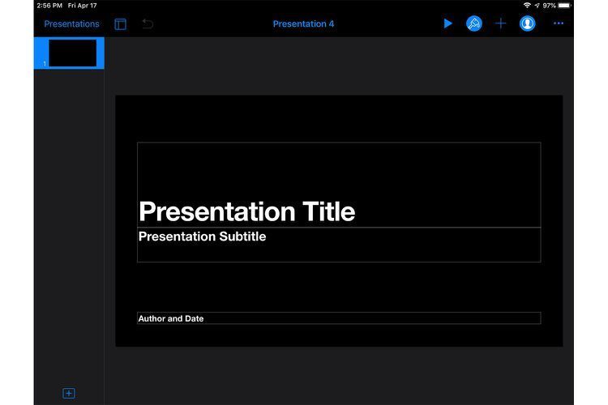Viewport: 608px width, 405px height.
Task: Open the slide view options icon
Action: tap(120, 24)
